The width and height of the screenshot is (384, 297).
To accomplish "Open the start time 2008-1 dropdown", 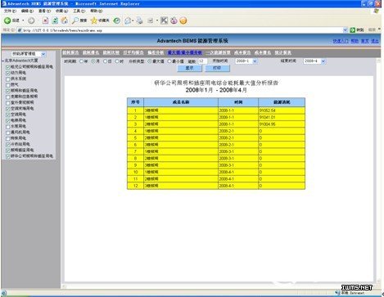I will [246, 61].
